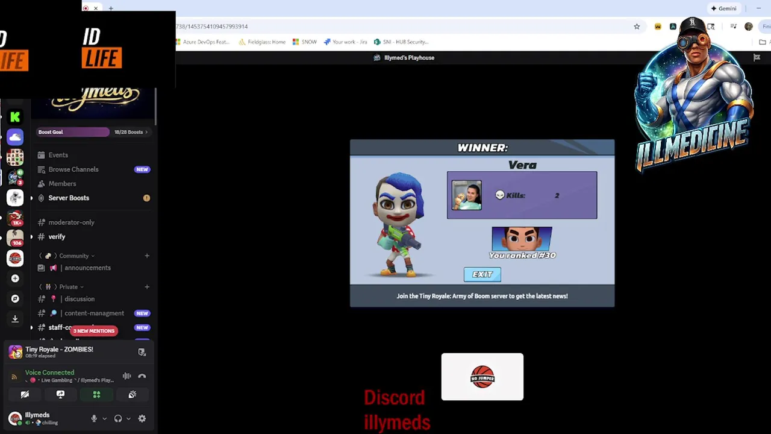Click the winner Vera avatar thumbnail
The height and width of the screenshot is (434, 771).
pyautogui.click(x=467, y=195)
